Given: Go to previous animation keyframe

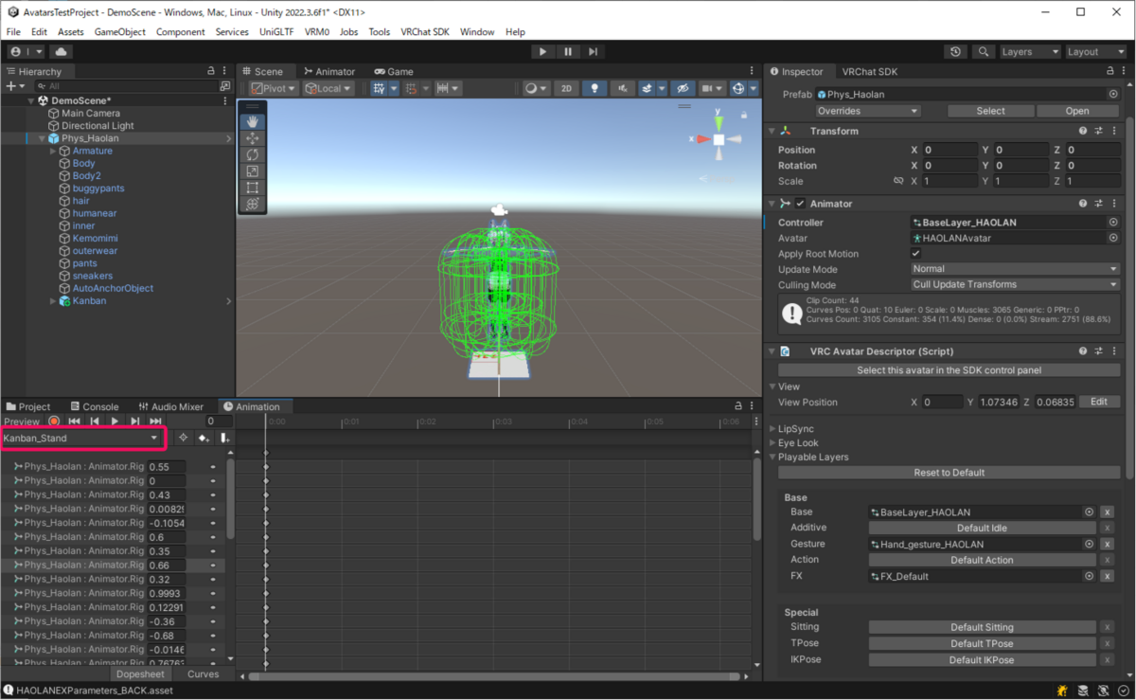Looking at the screenshot, I should click(x=95, y=422).
